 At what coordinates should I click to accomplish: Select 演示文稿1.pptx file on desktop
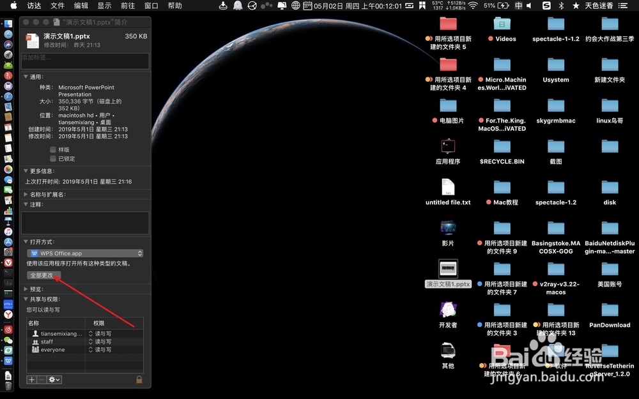click(x=448, y=274)
